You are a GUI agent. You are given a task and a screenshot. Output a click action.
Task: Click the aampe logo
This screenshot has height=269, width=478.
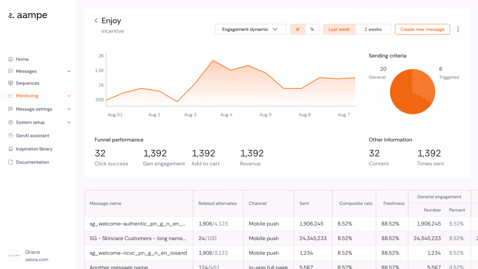[28, 15]
